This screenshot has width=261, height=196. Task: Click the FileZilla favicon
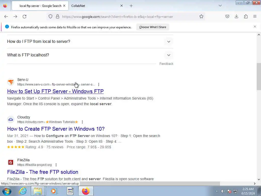pos(11,162)
